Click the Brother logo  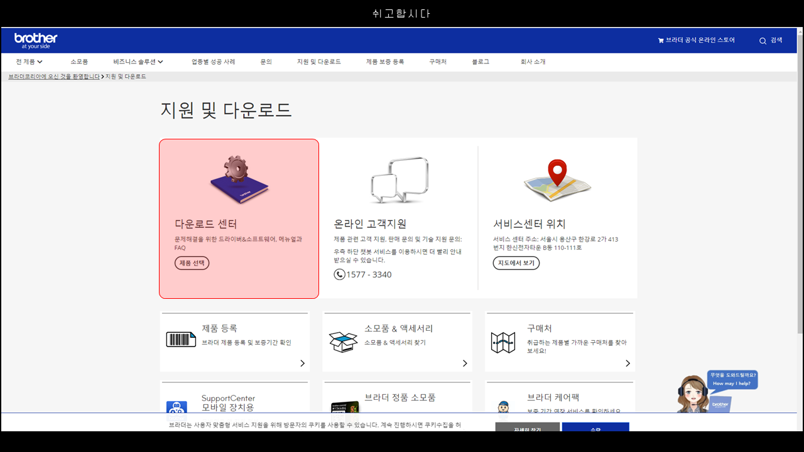pyautogui.click(x=36, y=41)
